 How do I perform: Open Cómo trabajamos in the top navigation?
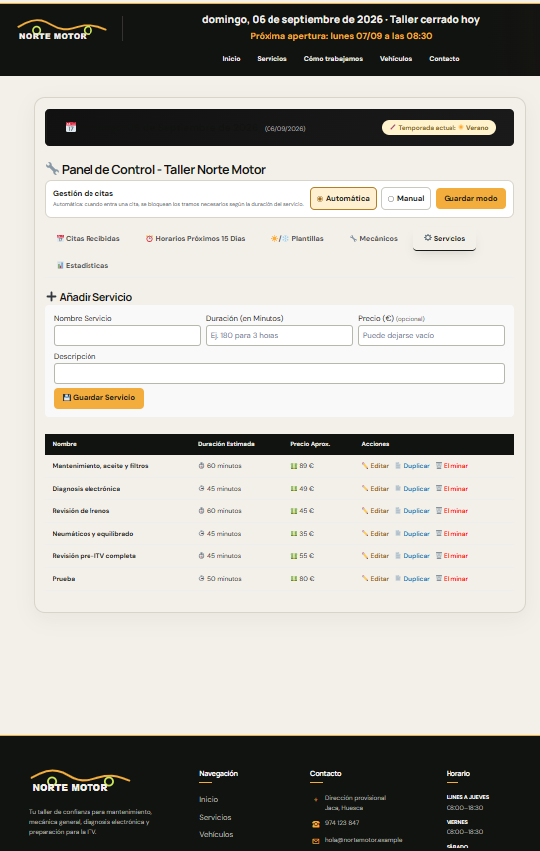click(333, 58)
